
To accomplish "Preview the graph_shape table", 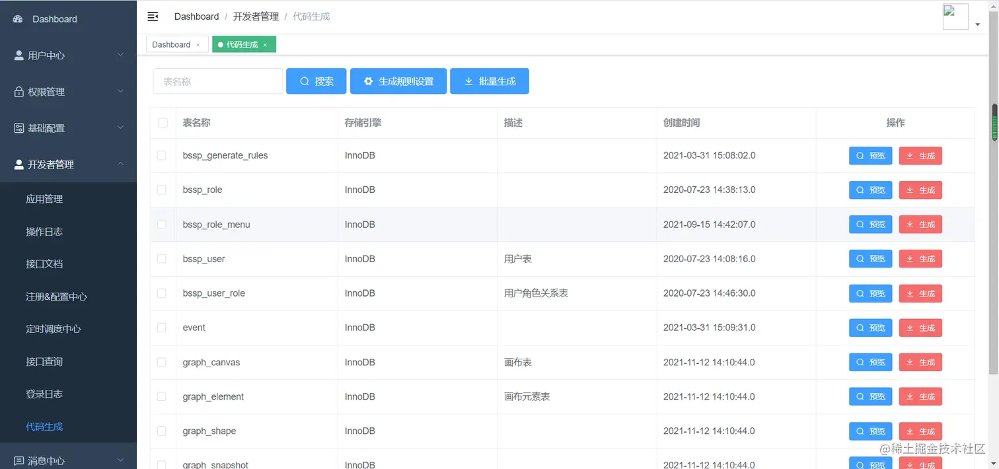I will [870, 431].
